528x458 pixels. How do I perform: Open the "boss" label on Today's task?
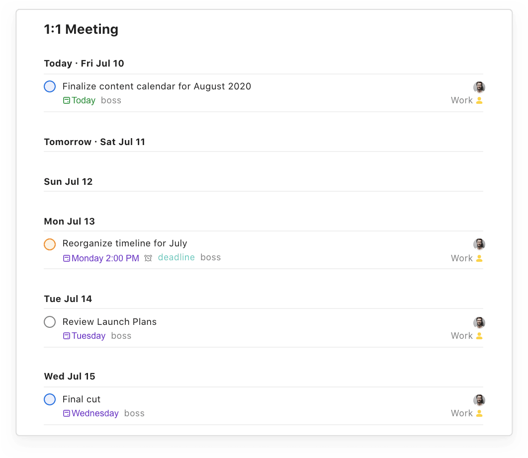(x=110, y=100)
